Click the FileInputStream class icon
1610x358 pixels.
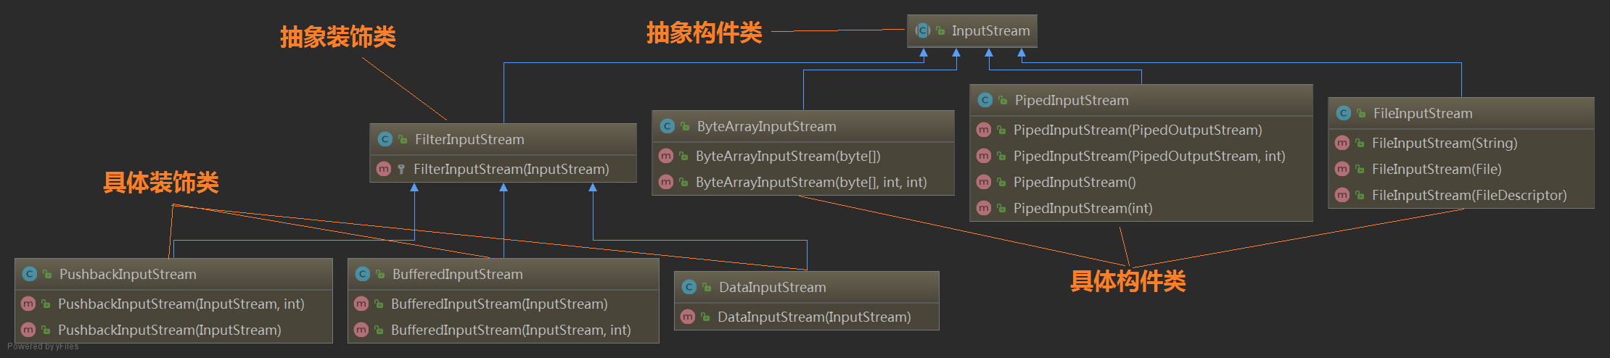(1344, 113)
